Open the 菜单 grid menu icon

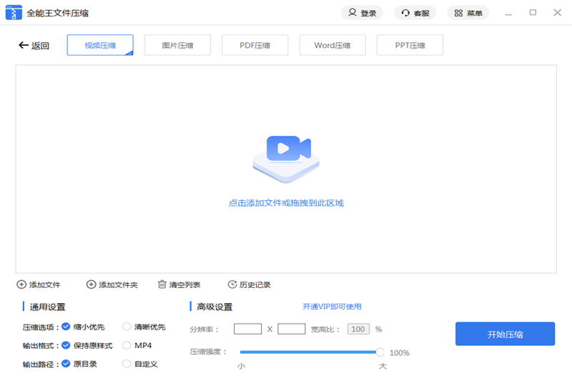point(458,13)
